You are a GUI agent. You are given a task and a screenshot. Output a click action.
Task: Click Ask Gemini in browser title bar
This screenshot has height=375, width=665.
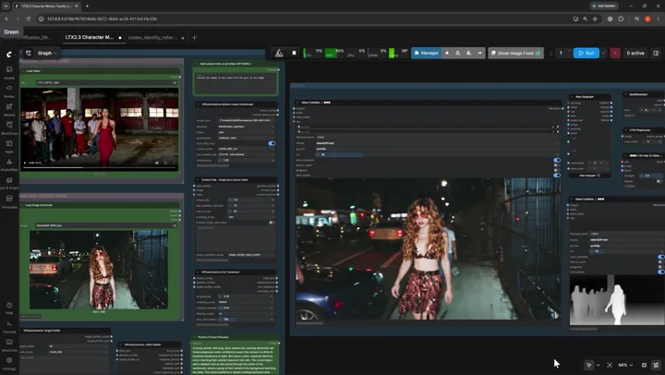[604, 6]
